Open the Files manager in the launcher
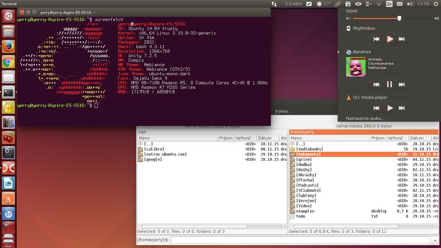Image resolution: width=441 pixels, height=248 pixels. 8,31
